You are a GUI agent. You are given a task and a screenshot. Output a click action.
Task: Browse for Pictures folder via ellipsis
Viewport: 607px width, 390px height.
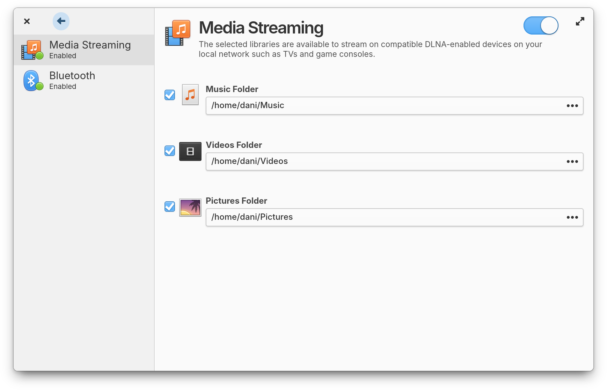572,217
